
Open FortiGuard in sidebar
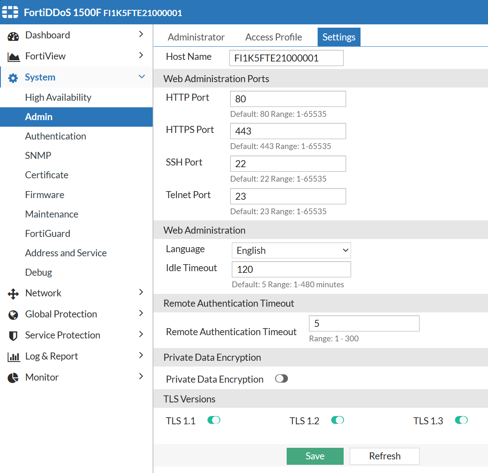[x=47, y=234]
